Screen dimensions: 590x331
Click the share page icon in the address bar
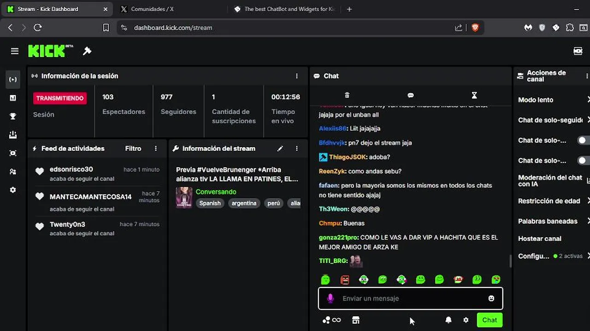pyautogui.click(x=459, y=28)
